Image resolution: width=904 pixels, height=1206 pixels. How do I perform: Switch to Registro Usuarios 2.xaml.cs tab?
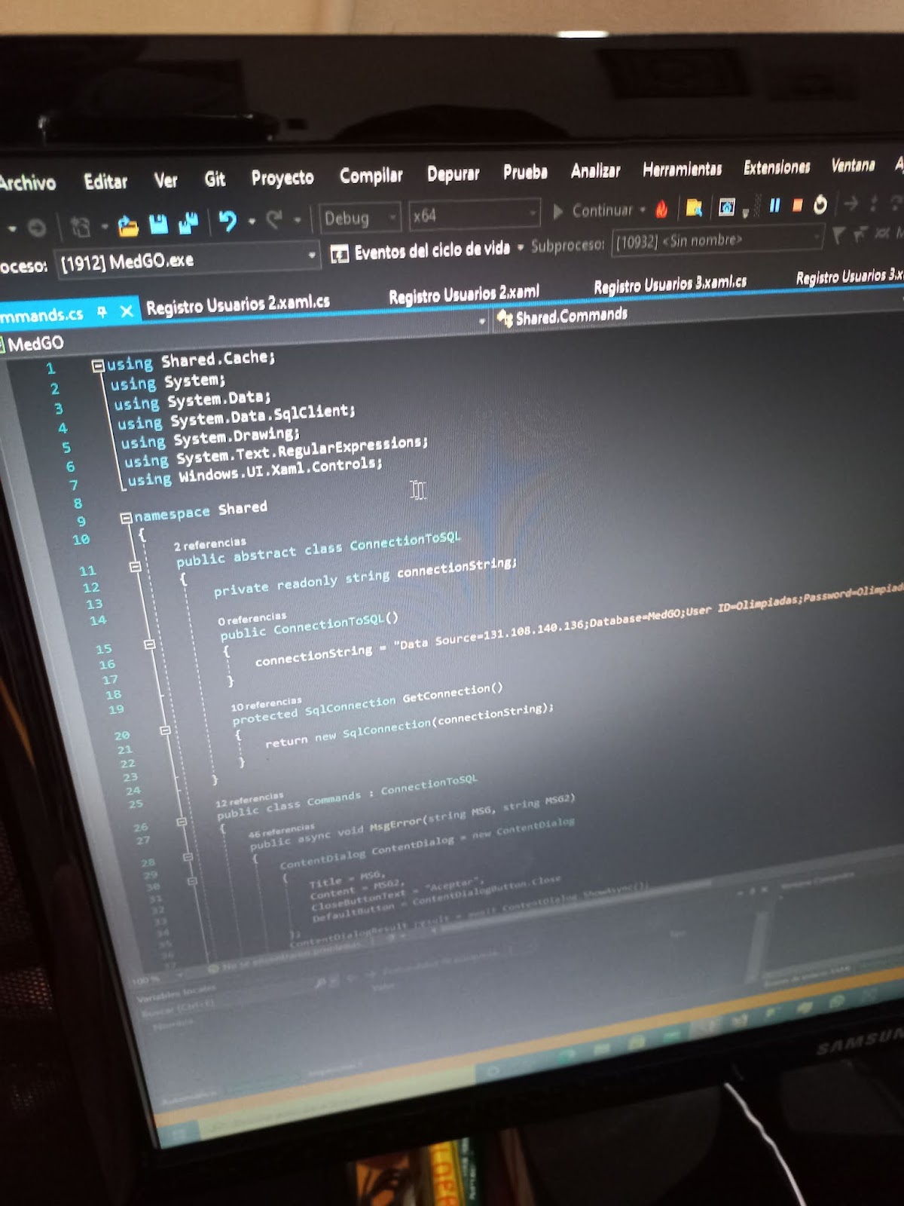click(238, 305)
